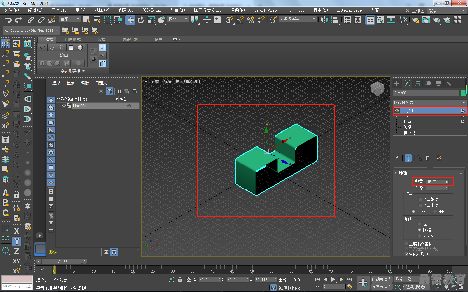
Task: Toggle Generate Material IDs checkbox
Action: (407, 254)
